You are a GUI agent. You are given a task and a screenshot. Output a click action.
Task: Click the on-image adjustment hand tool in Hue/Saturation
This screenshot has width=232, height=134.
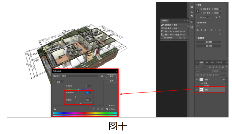click(55, 109)
